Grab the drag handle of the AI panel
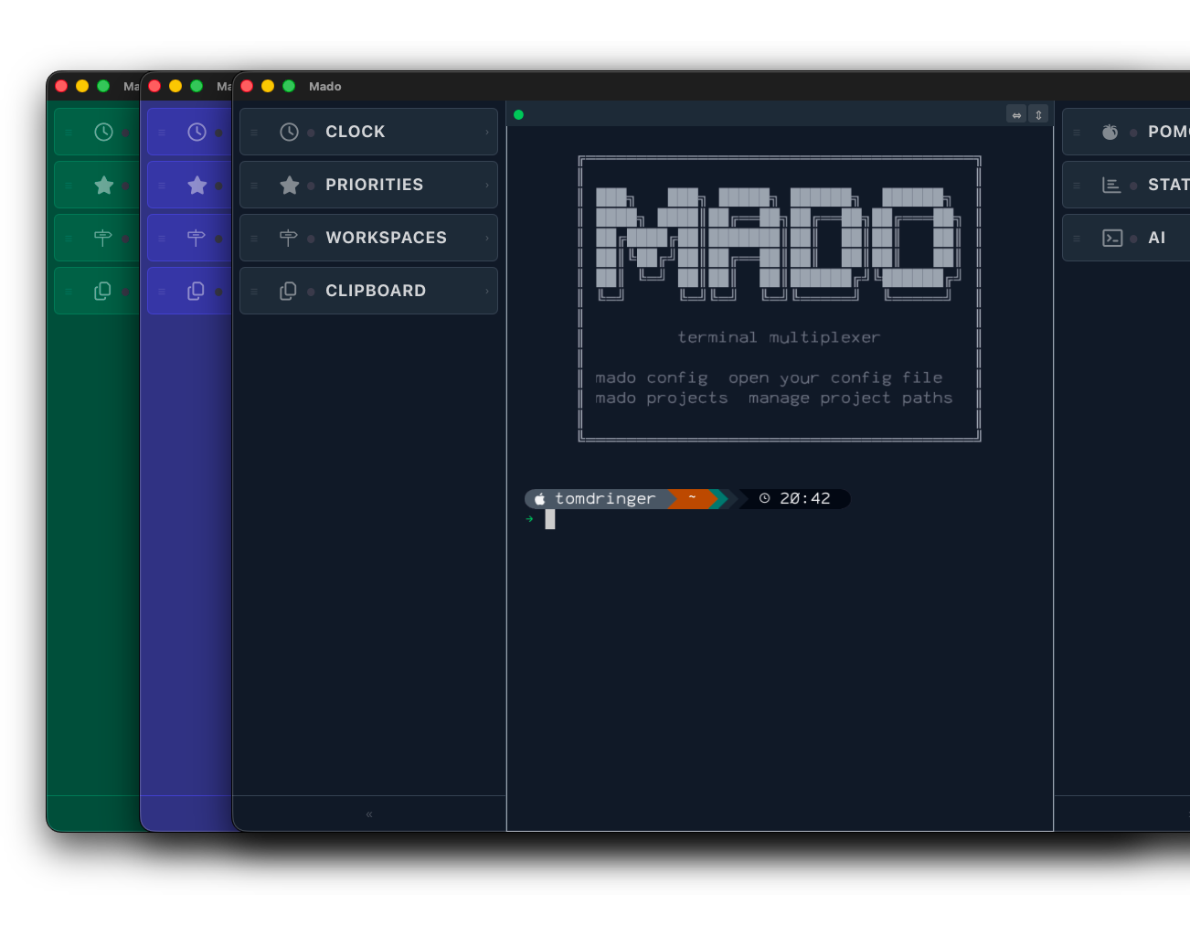The width and height of the screenshot is (1190, 936). [x=1077, y=239]
